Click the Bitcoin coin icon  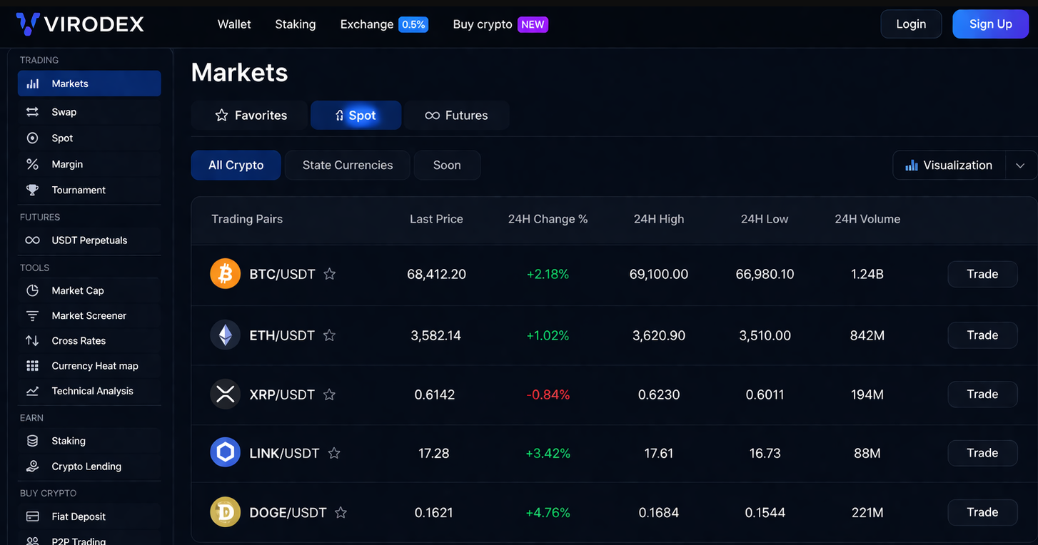coord(225,274)
